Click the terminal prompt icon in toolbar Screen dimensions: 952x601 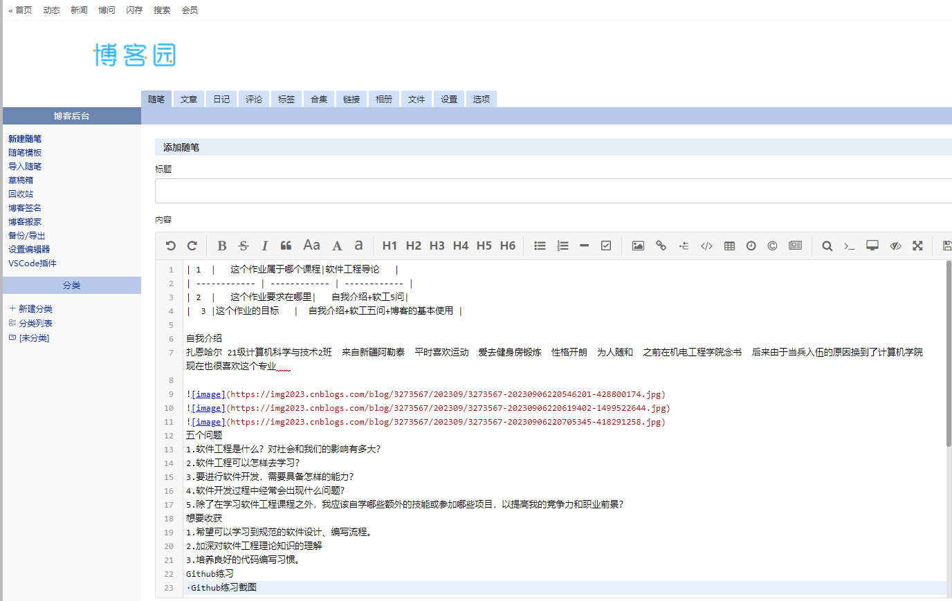849,246
